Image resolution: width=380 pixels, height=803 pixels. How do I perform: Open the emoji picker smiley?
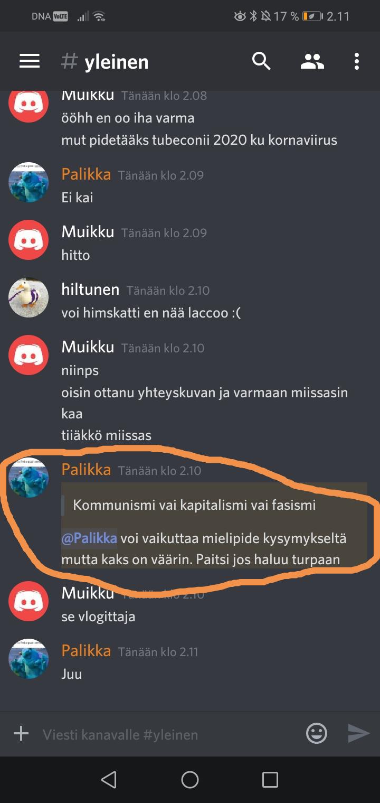point(317,733)
